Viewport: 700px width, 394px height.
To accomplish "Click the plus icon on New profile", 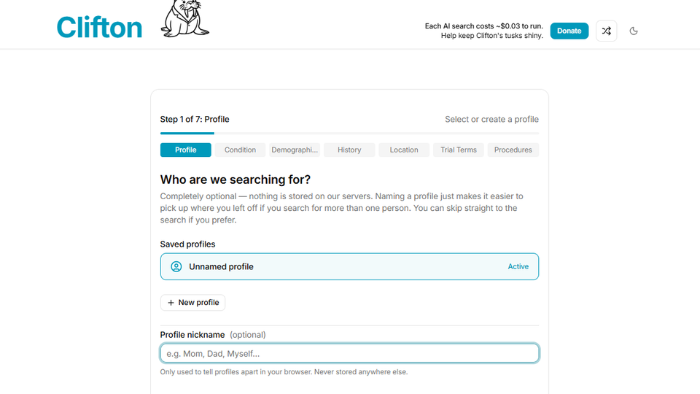I will click(x=171, y=303).
